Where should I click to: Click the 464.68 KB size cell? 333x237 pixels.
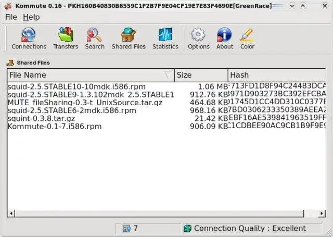point(209,103)
